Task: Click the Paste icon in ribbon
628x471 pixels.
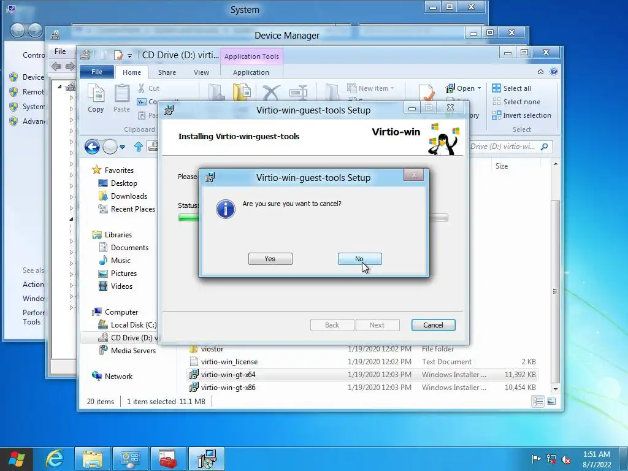Action: coord(122,98)
